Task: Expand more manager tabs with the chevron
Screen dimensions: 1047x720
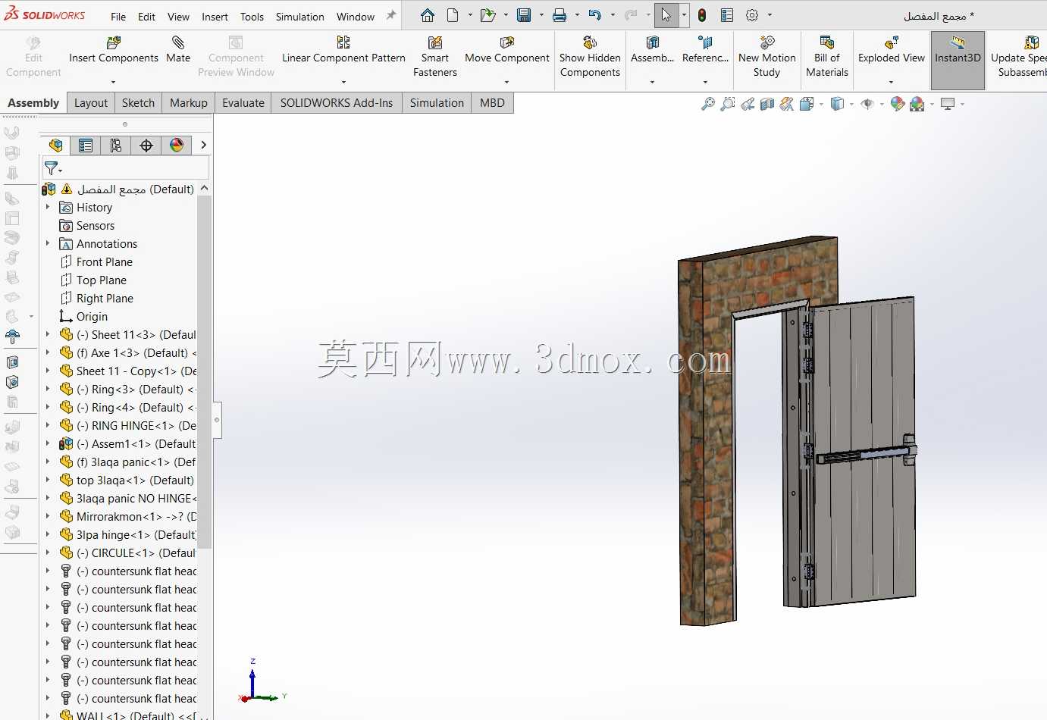Action: pos(203,145)
